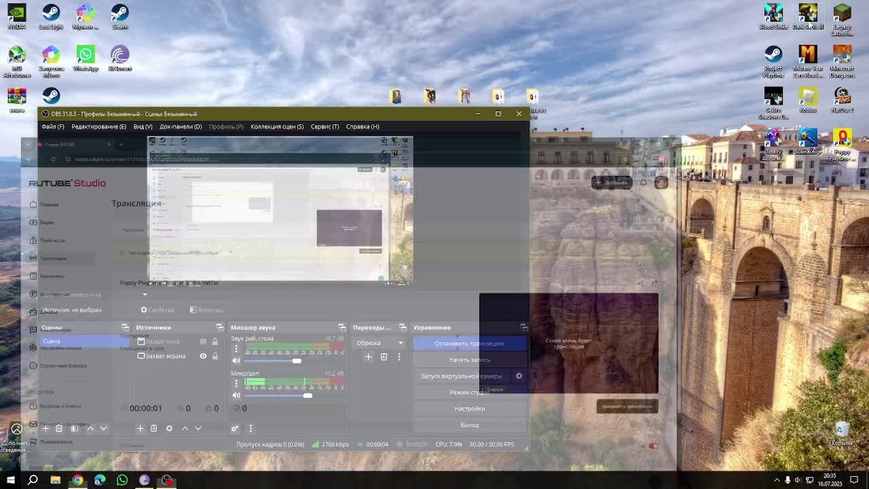Image resolution: width=869 pixels, height=489 pixels.
Task: Open virtual camera settings gear
Action: pyautogui.click(x=519, y=376)
